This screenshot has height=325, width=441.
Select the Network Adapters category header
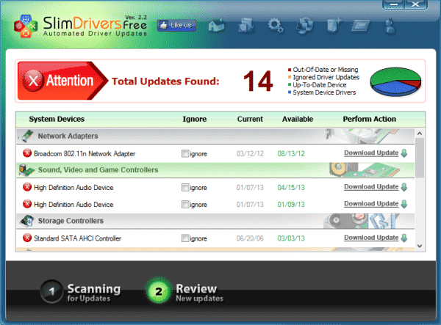(x=215, y=136)
